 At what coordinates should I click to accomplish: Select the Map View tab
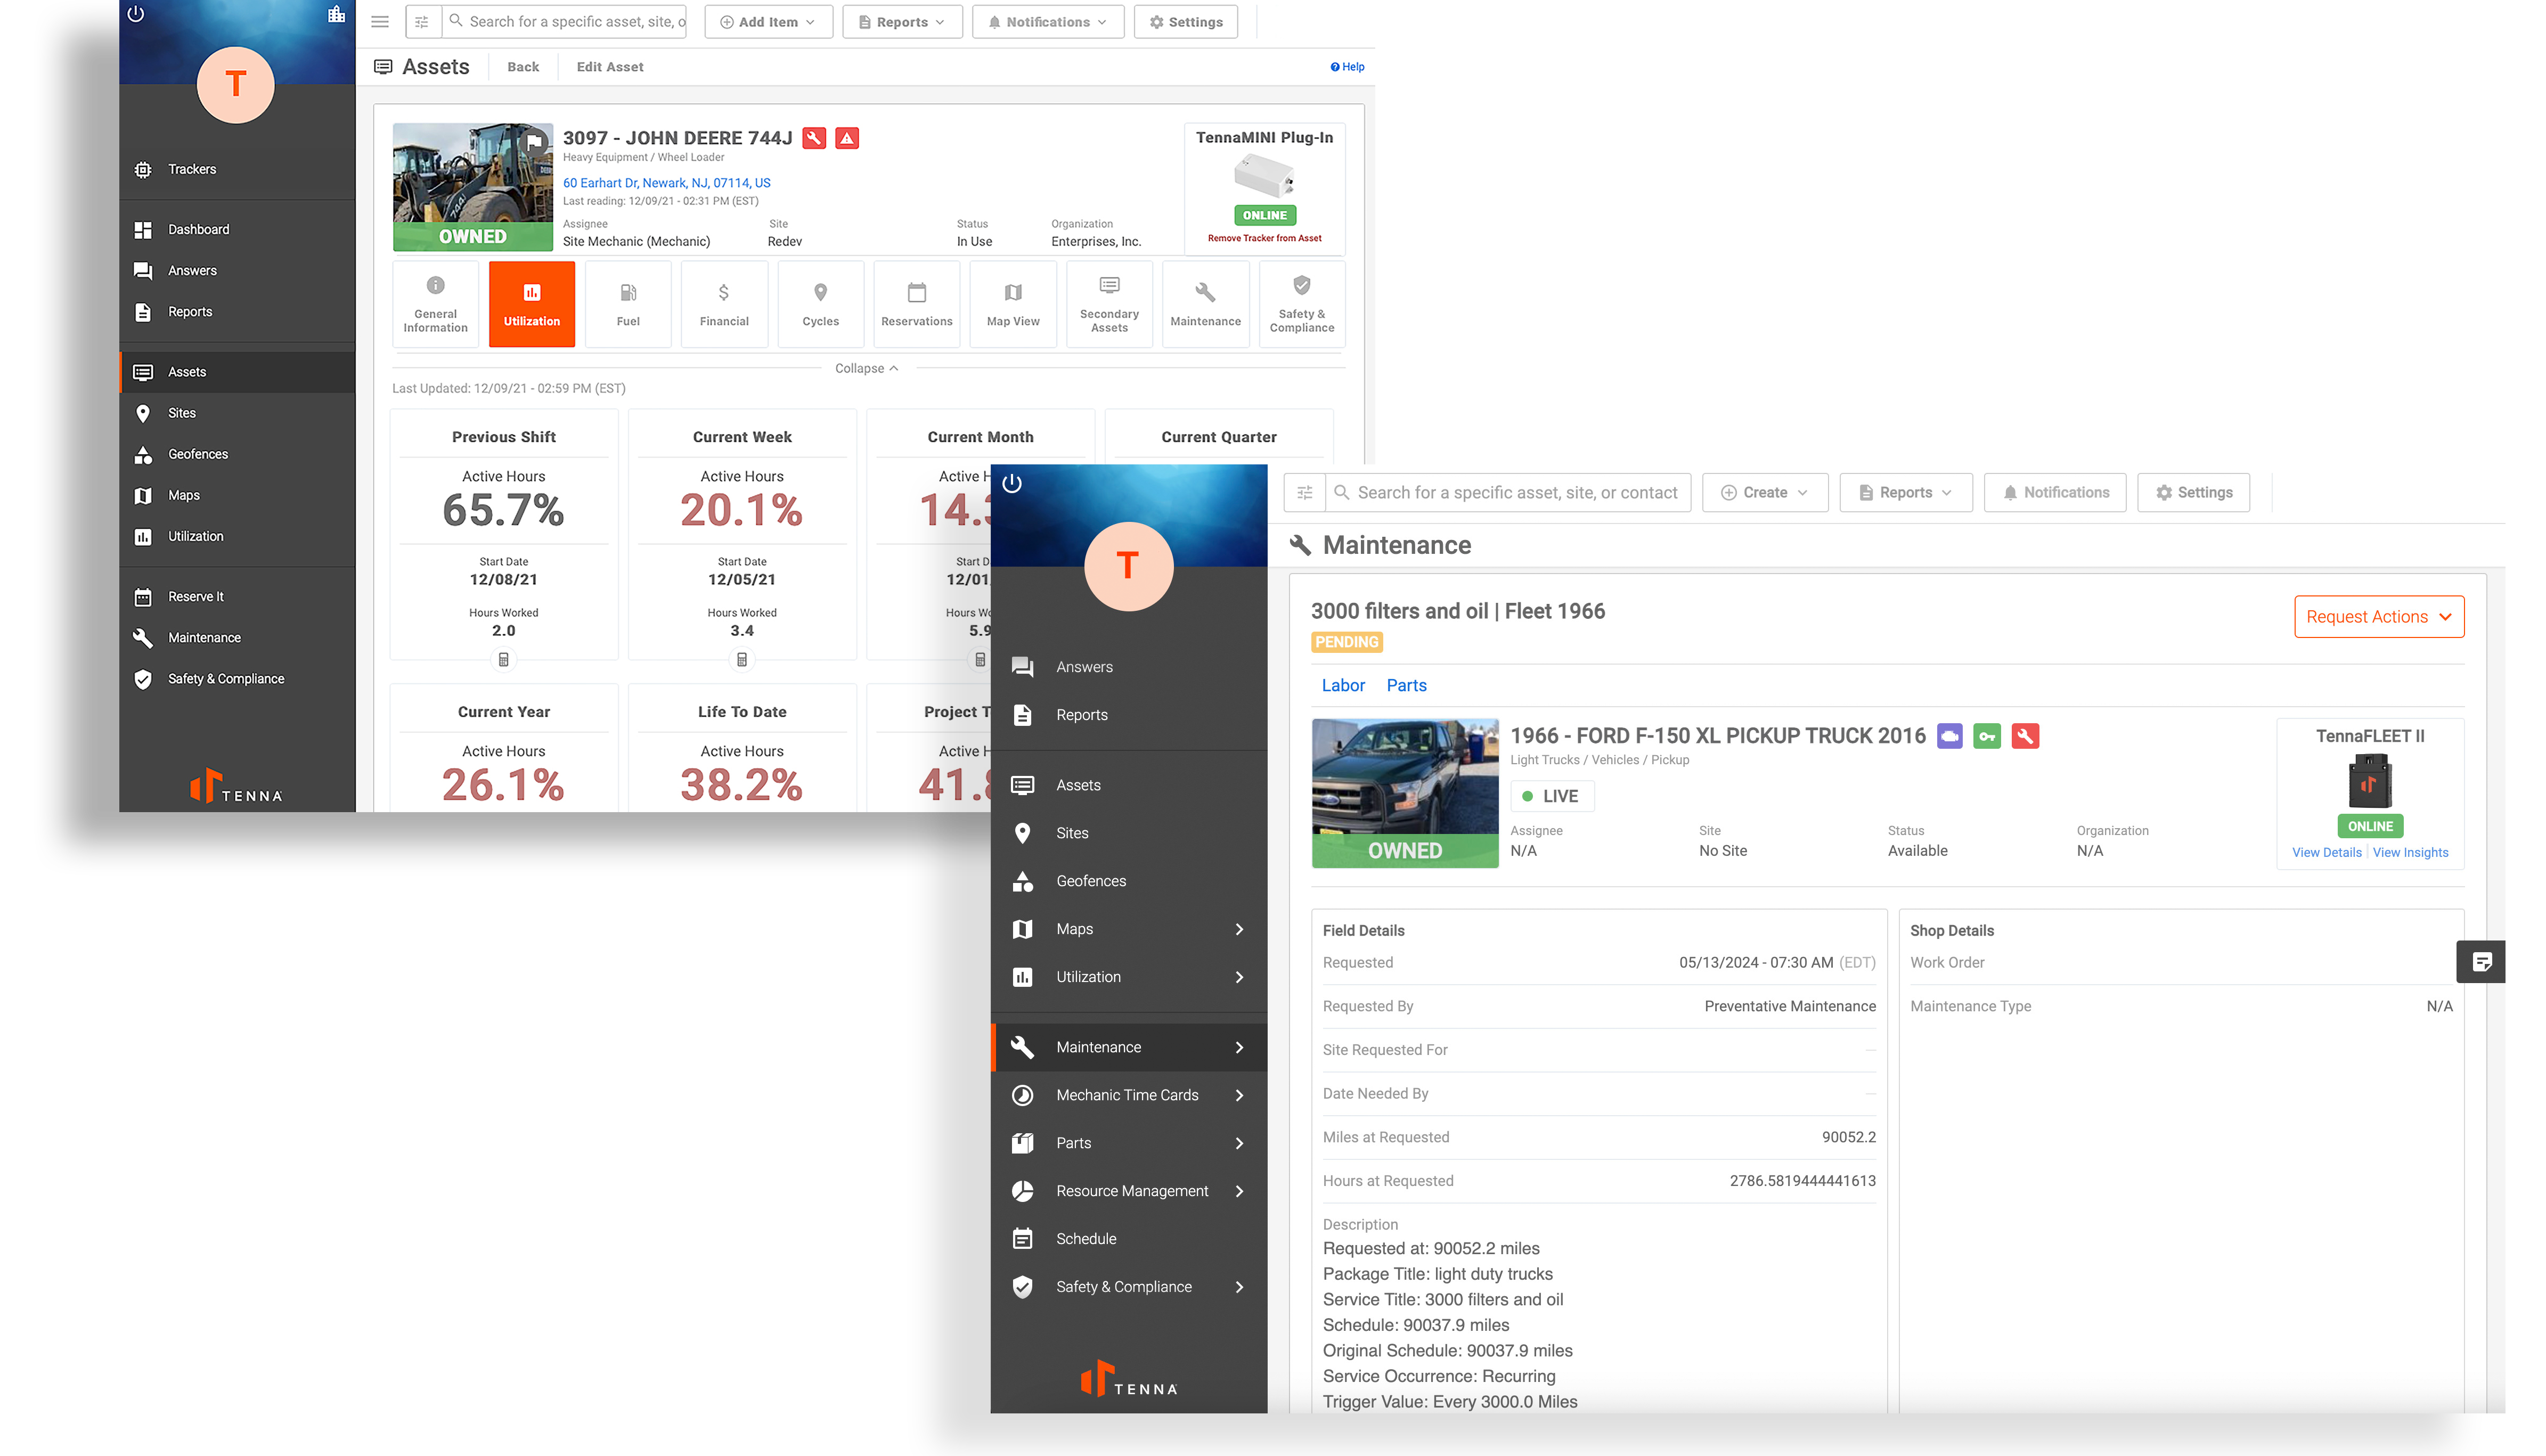[x=1013, y=304]
